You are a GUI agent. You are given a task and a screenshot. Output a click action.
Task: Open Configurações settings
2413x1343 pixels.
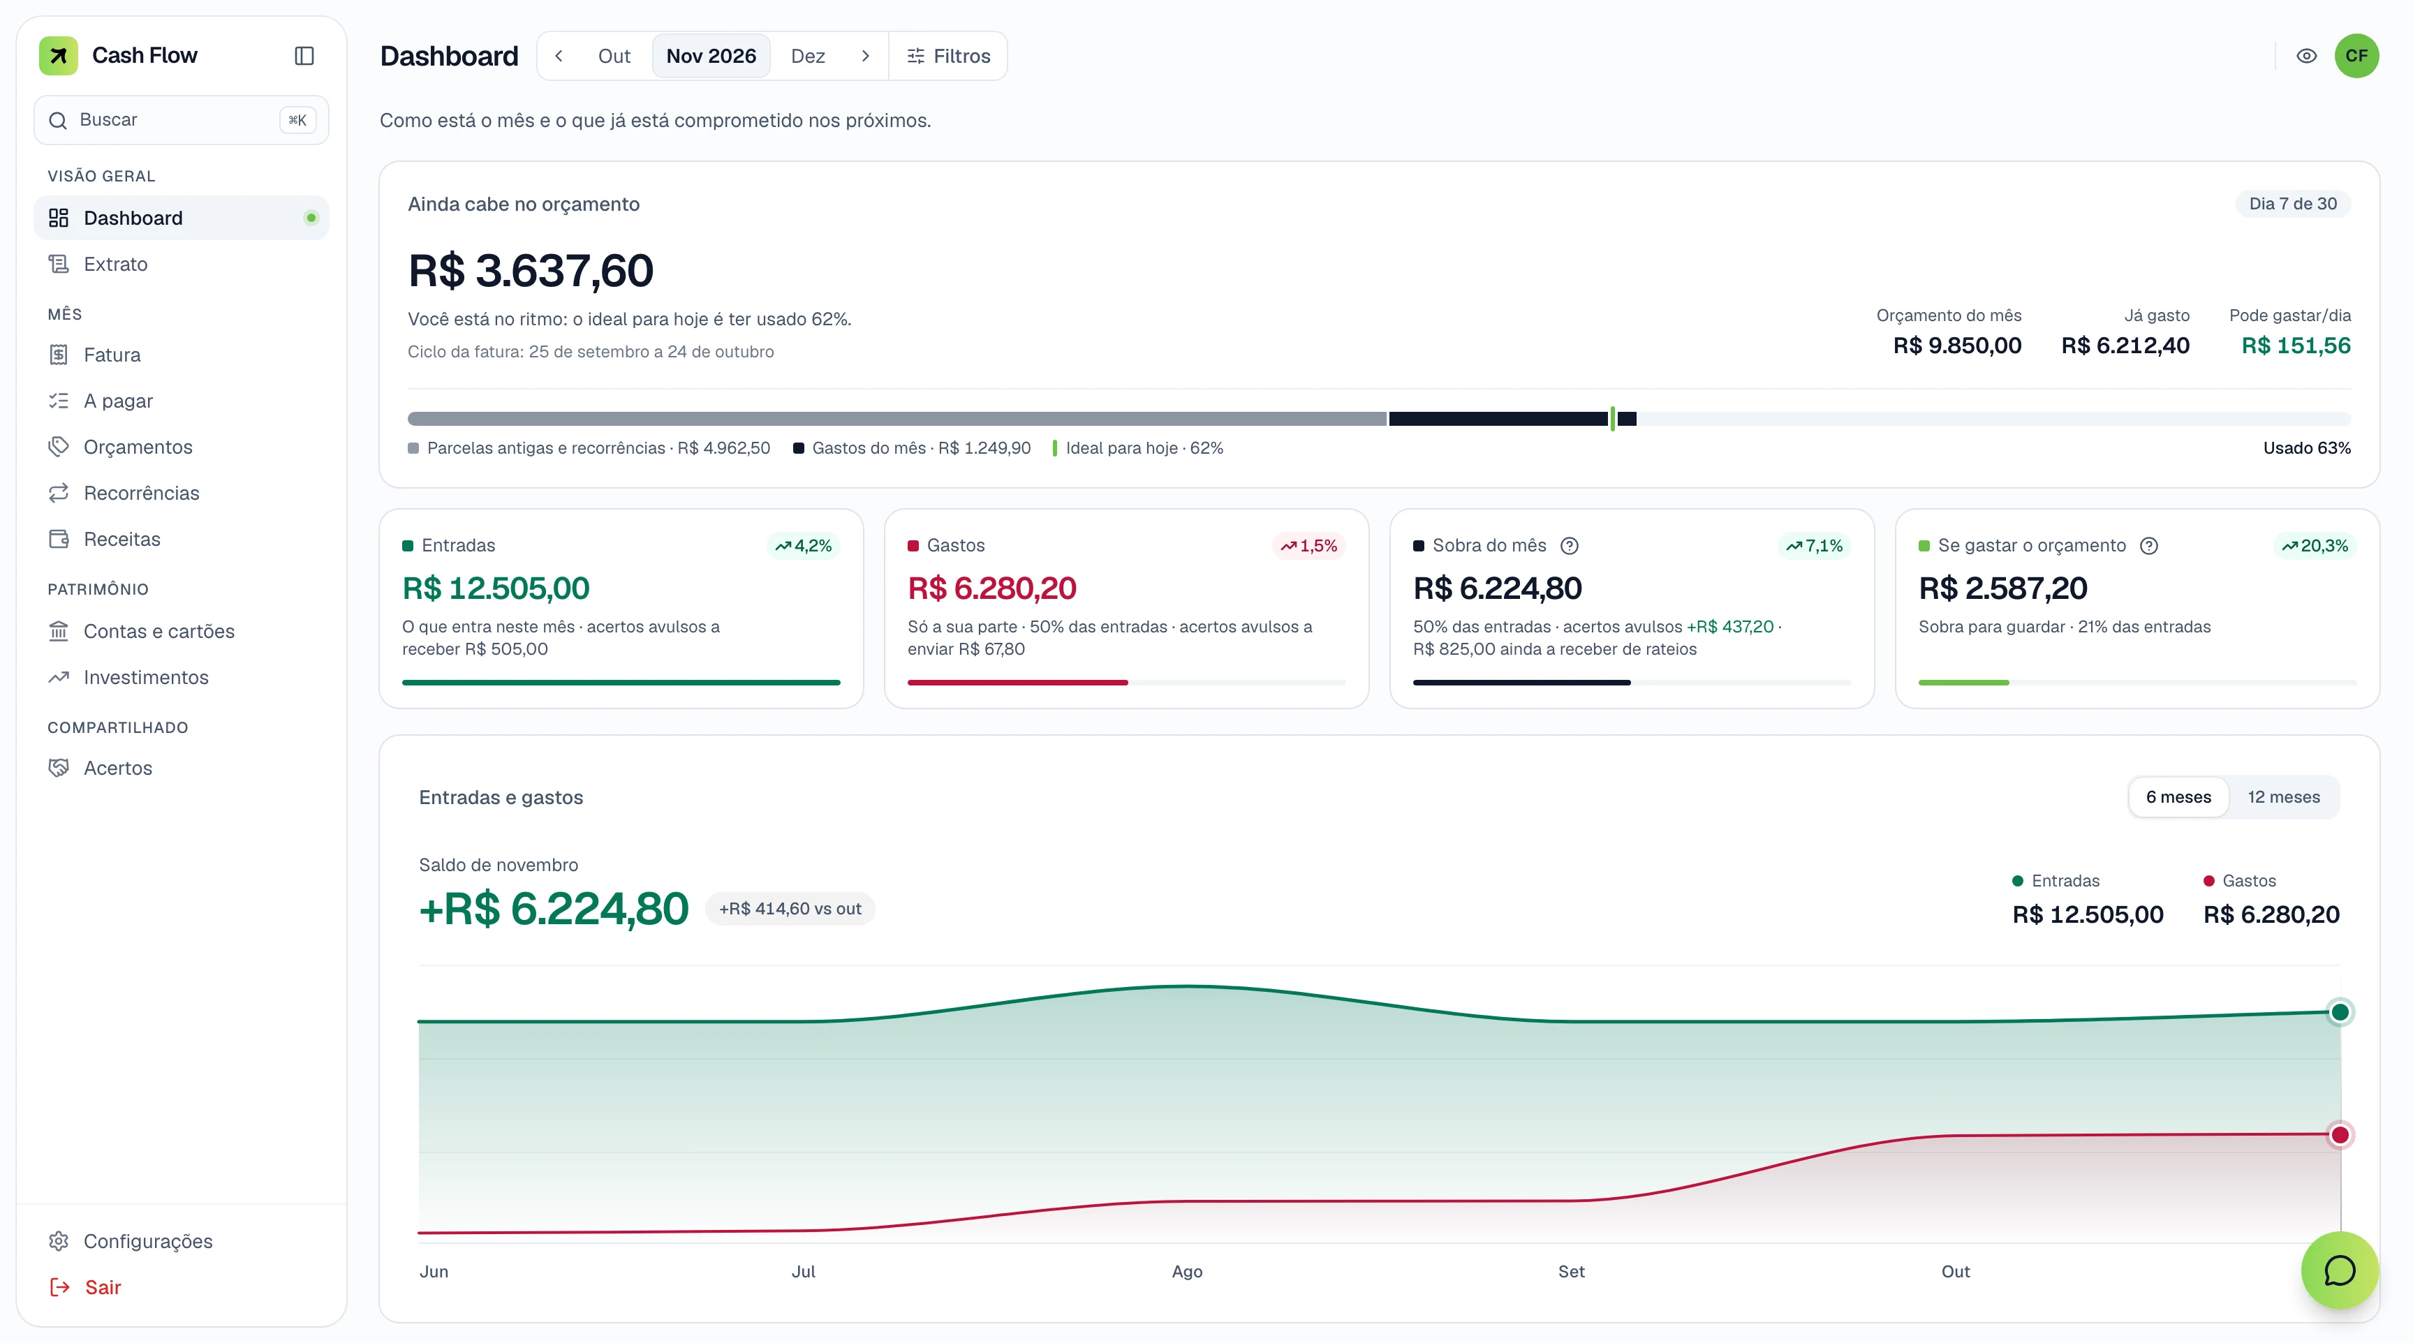182,1241
